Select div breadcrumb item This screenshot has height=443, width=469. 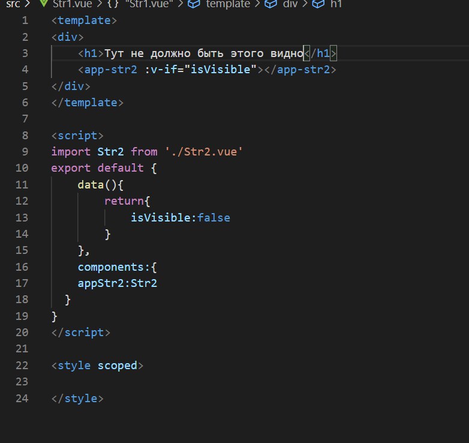point(290,4)
